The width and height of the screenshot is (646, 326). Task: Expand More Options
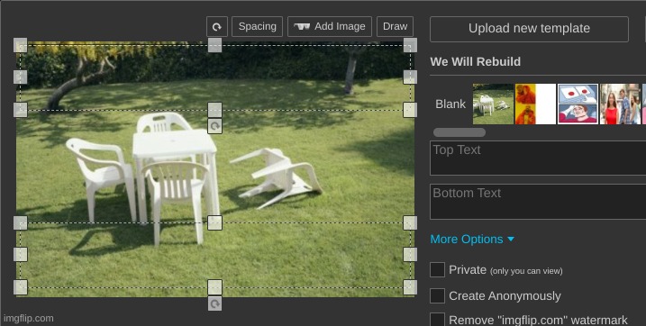pyautogui.click(x=472, y=240)
